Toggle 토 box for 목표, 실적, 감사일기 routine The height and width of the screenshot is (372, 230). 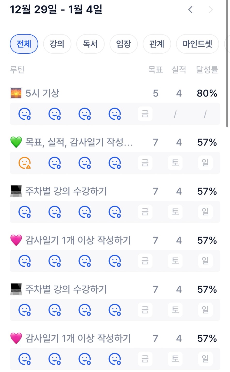175,163
